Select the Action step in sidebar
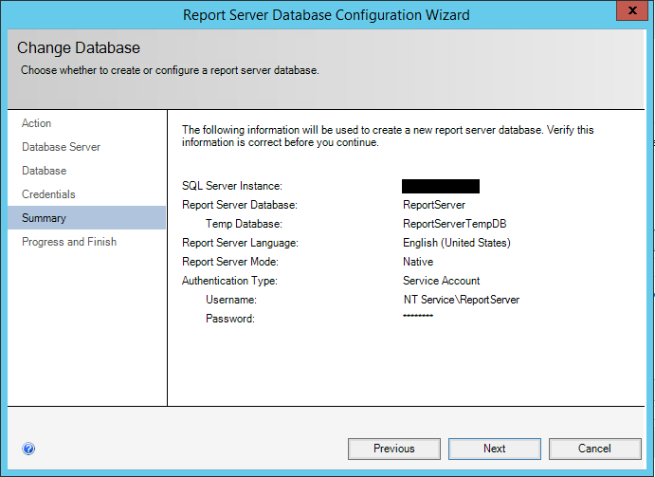The width and height of the screenshot is (655, 477). pyautogui.click(x=37, y=123)
